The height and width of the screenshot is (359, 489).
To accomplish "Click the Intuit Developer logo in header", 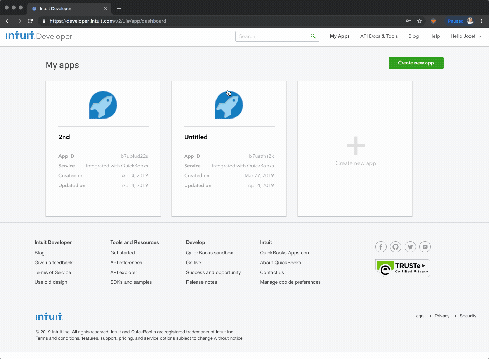I will 39,36.
